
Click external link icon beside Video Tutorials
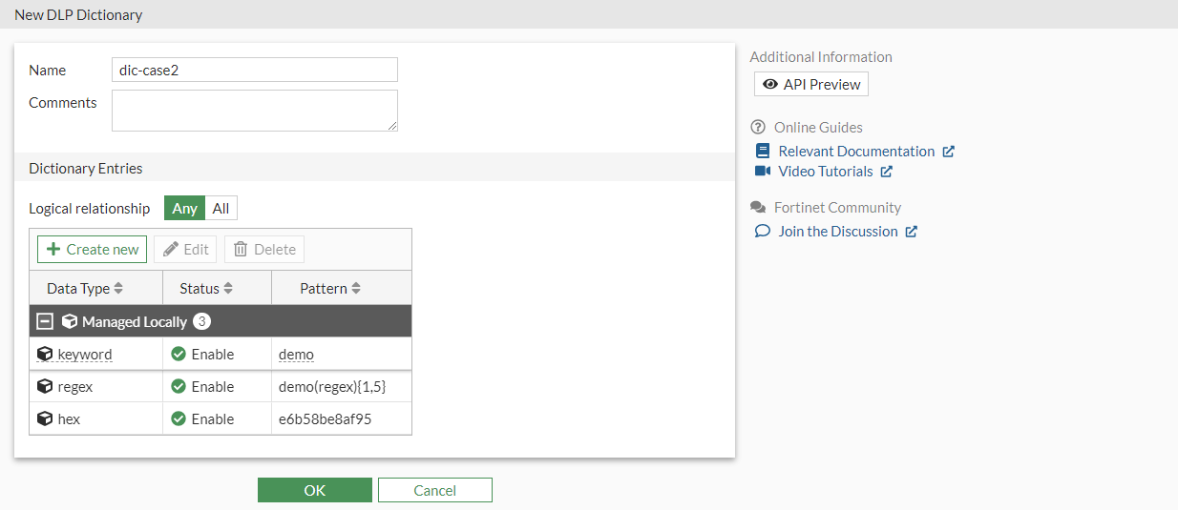pos(886,172)
